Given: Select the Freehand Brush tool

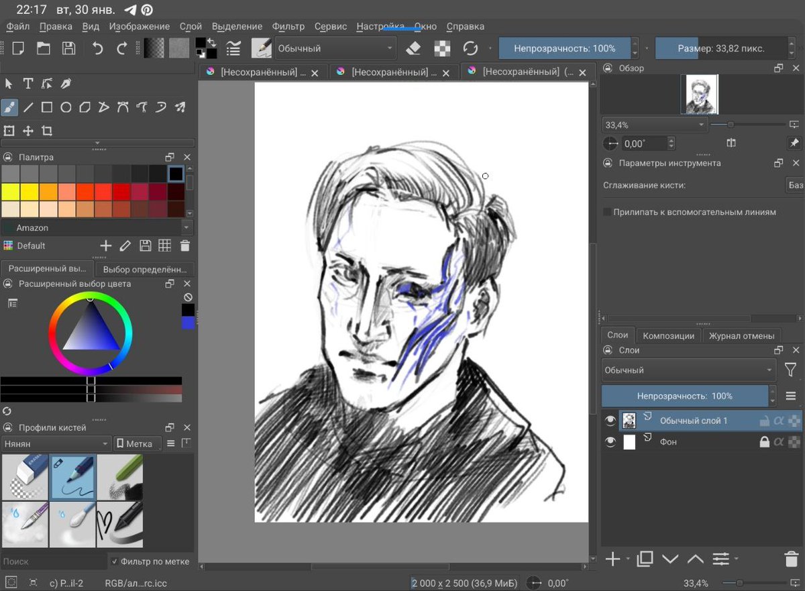Looking at the screenshot, I should click(x=9, y=107).
